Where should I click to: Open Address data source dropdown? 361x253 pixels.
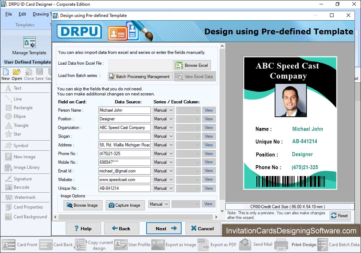tap(163, 145)
